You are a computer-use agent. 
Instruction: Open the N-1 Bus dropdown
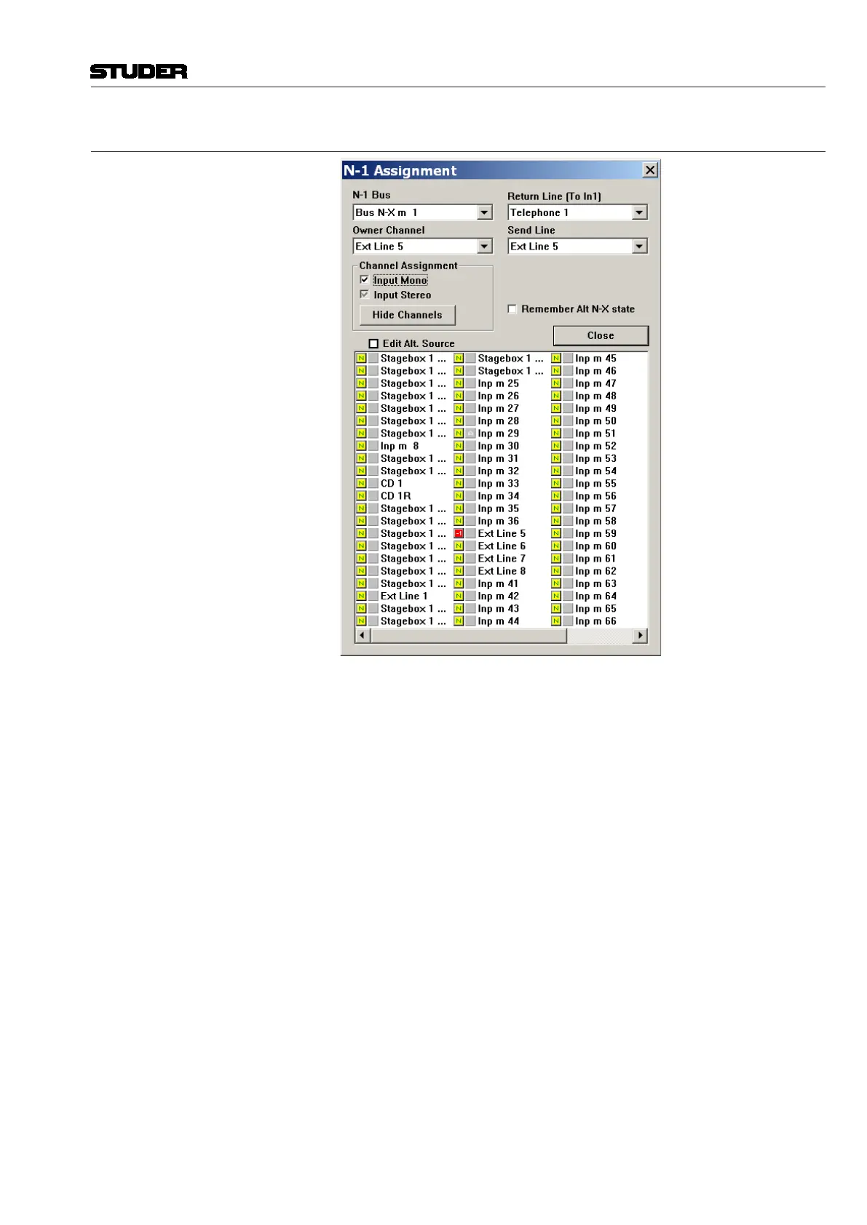[x=485, y=212]
